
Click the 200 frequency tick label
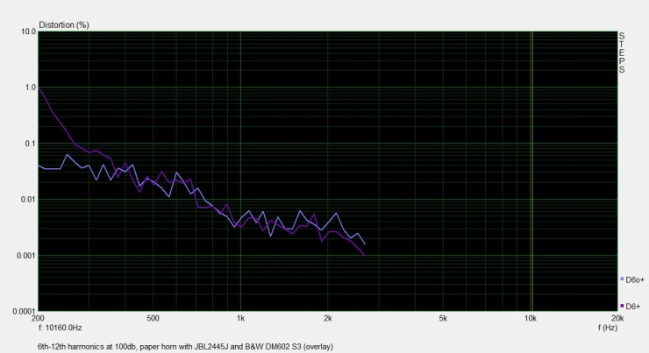(x=38, y=318)
